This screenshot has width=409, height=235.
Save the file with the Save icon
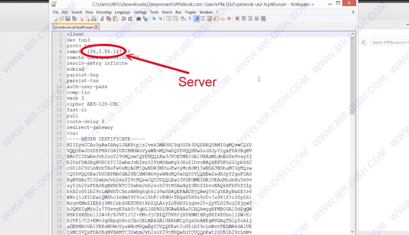pyautogui.click(x=68, y=19)
